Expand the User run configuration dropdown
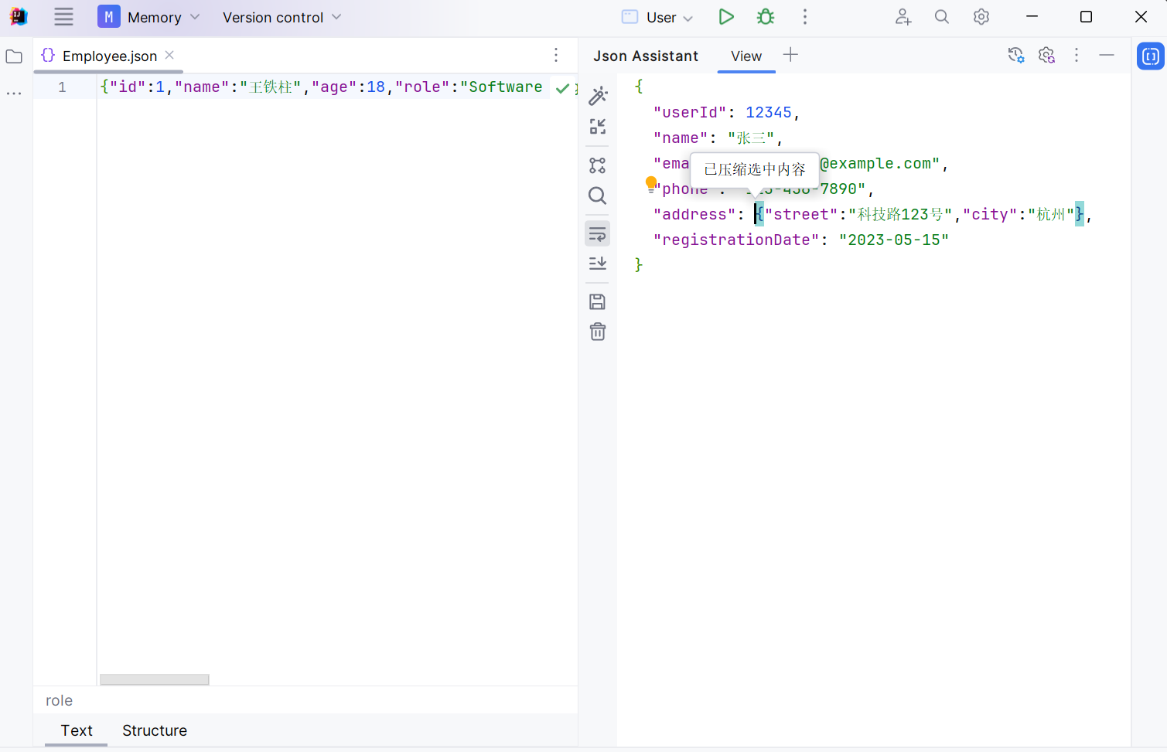The height and width of the screenshot is (752, 1167). [659, 17]
